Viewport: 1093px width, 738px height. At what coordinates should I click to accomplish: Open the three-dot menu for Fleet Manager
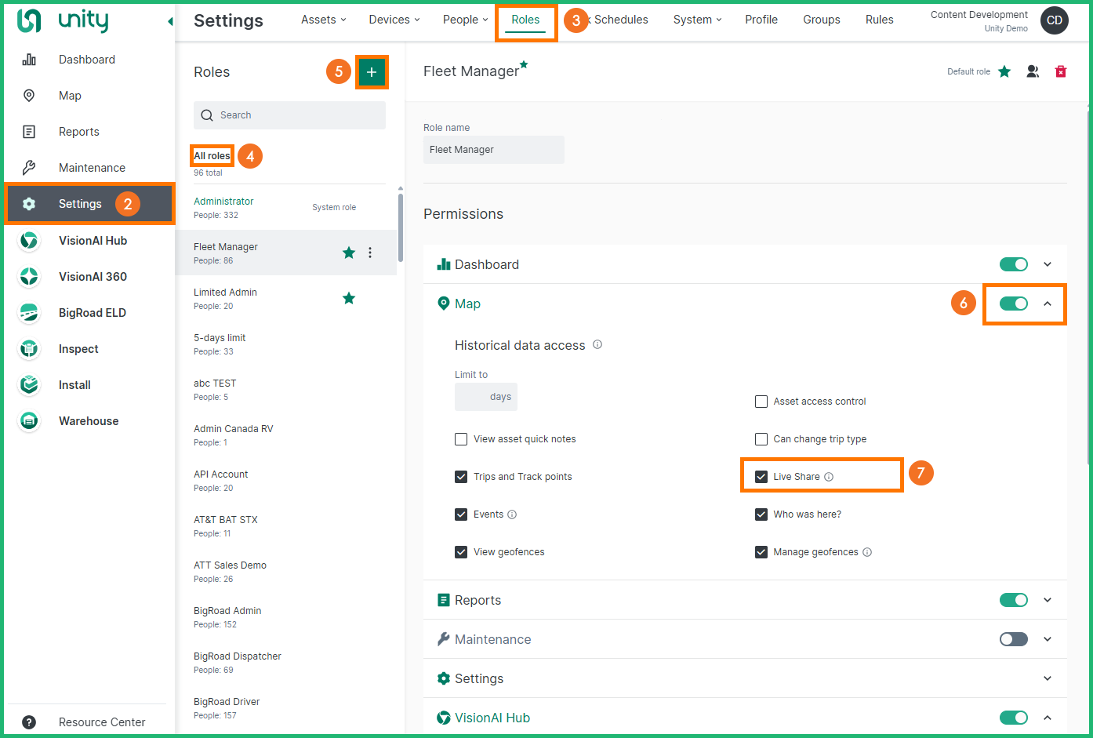[x=370, y=253]
